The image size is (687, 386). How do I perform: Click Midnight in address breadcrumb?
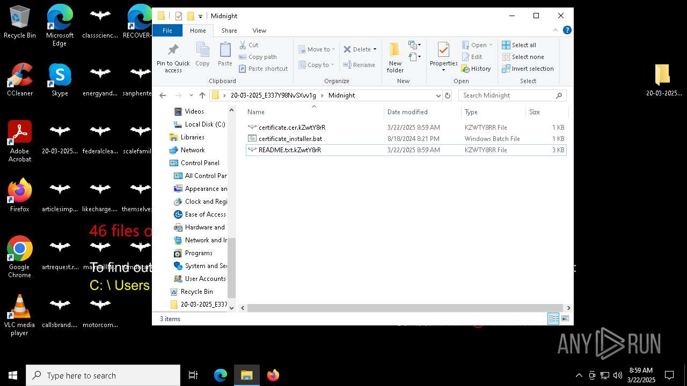tap(341, 95)
